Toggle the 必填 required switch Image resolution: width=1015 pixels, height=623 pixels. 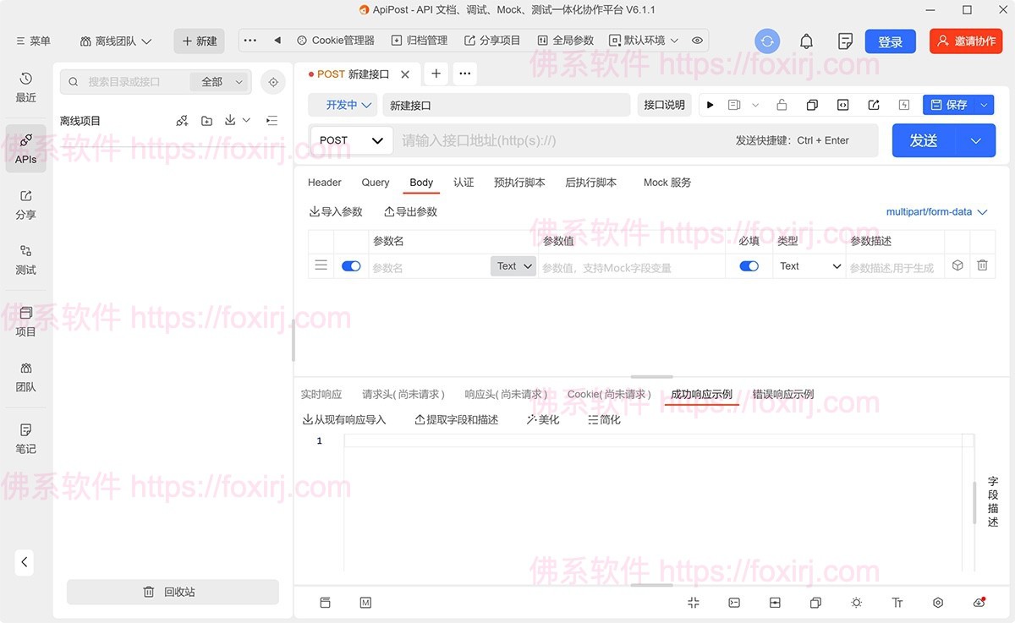(749, 266)
